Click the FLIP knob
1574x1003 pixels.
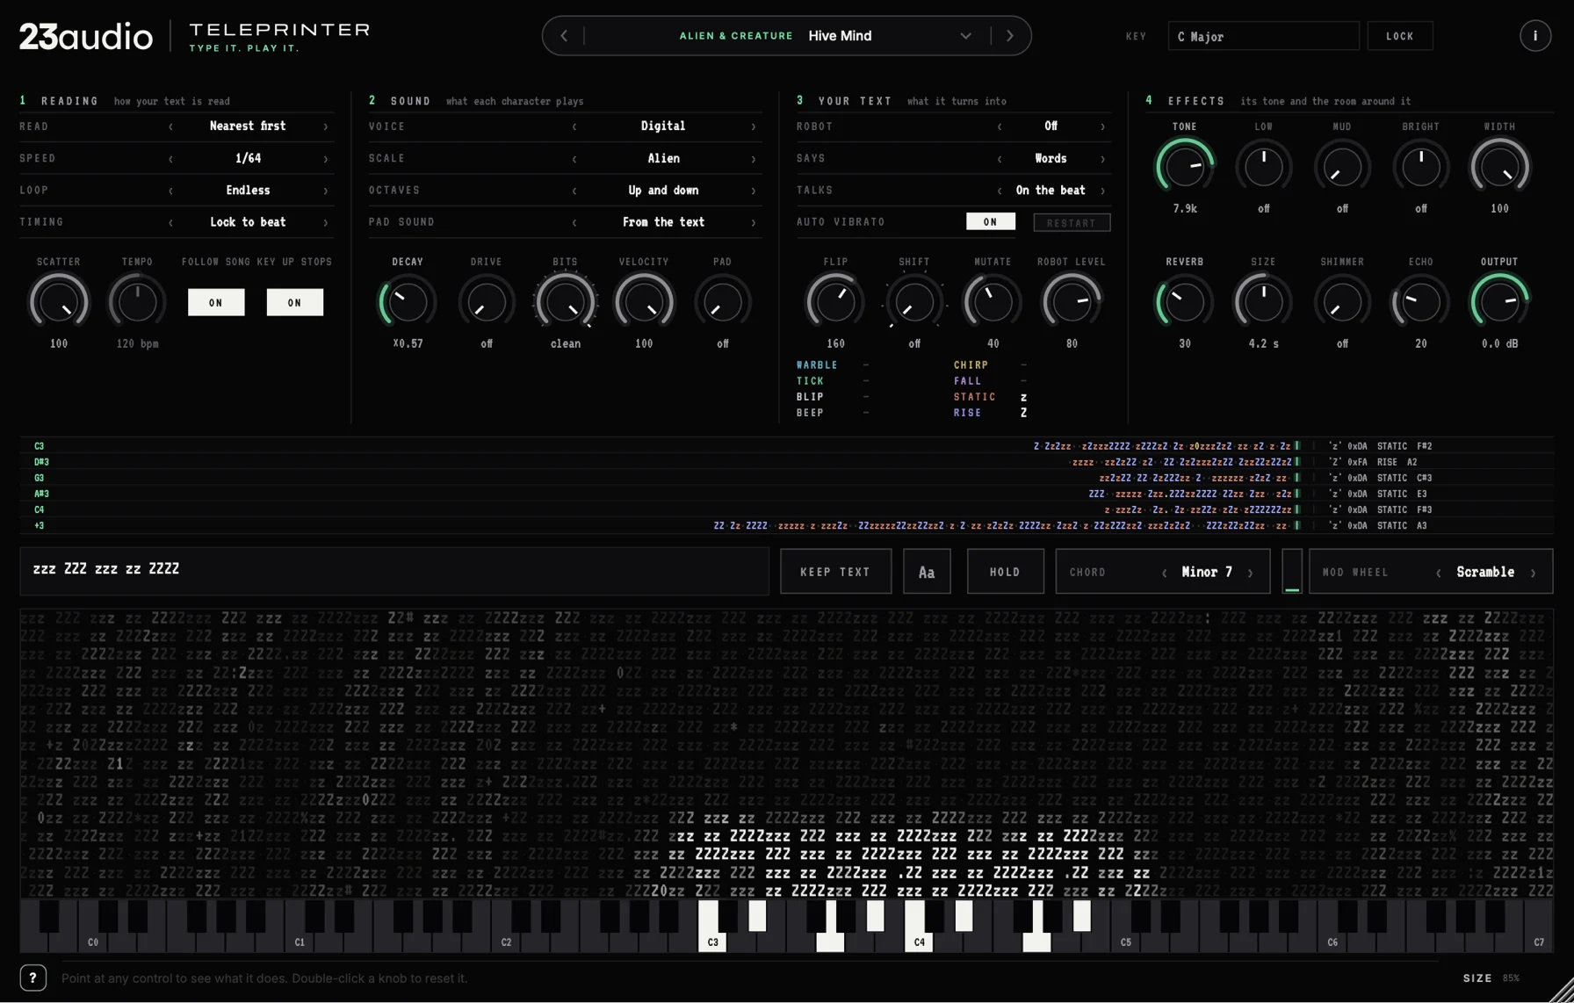[835, 301]
